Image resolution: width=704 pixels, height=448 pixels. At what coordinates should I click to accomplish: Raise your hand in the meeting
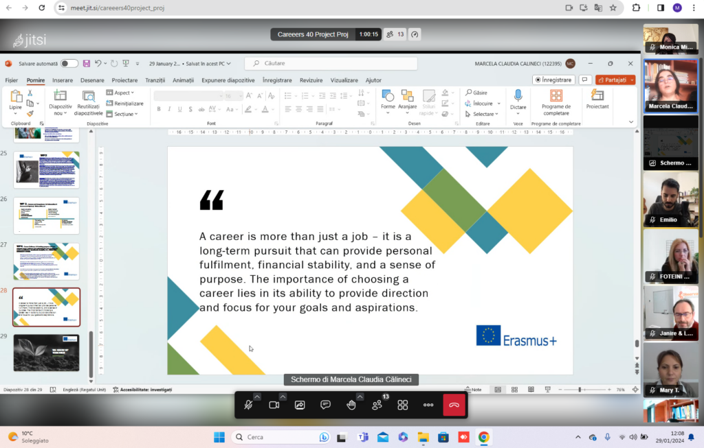(351, 405)
